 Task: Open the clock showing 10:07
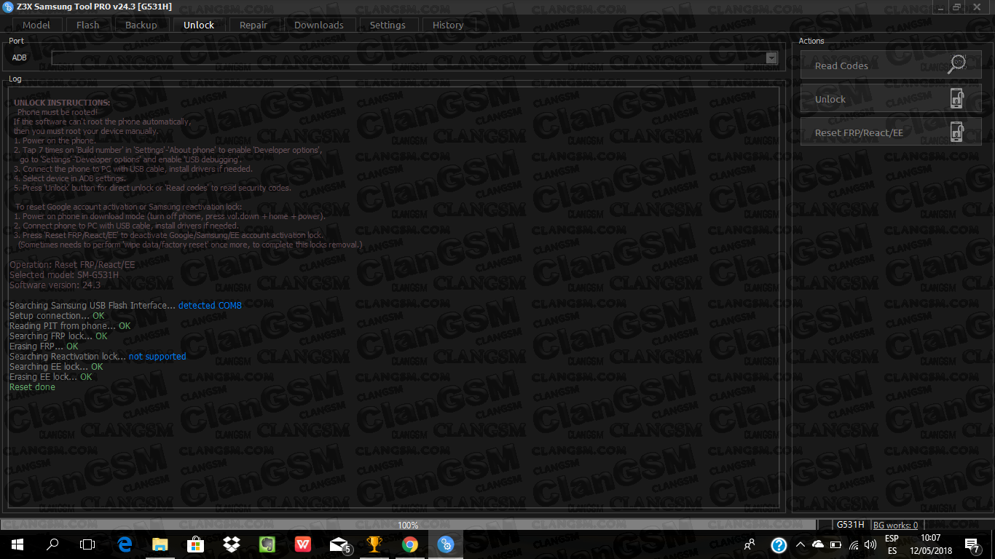(931, 544)
